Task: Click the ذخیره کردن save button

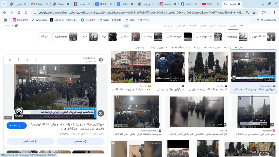Action: 31,141
